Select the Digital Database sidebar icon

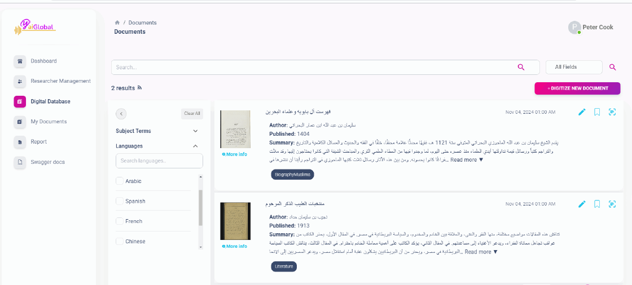tap(19, 101)
